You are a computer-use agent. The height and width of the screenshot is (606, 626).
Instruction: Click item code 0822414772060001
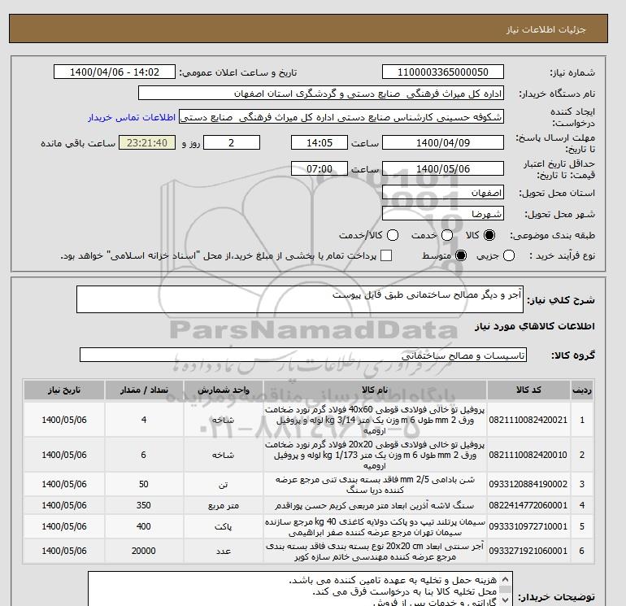click(528, 505)
